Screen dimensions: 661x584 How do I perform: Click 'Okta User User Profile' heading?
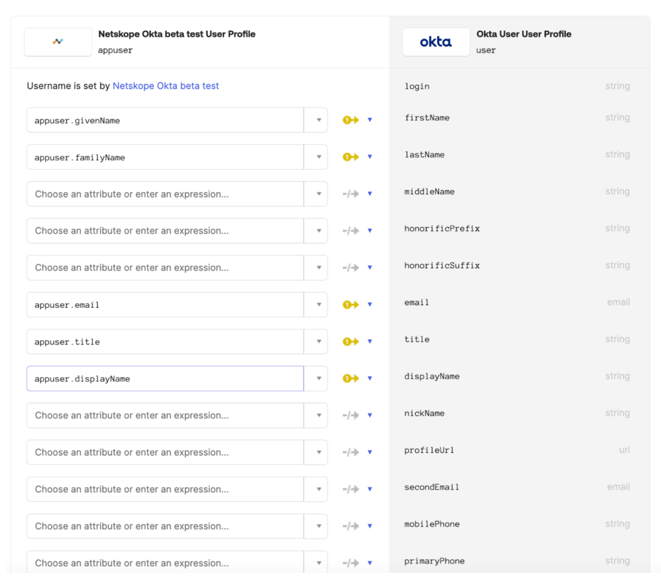tap(524, 34)
